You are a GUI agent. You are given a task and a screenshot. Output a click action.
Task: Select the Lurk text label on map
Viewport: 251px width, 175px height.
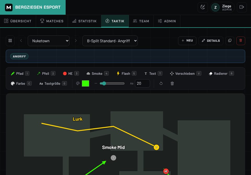tap(78, 119)
